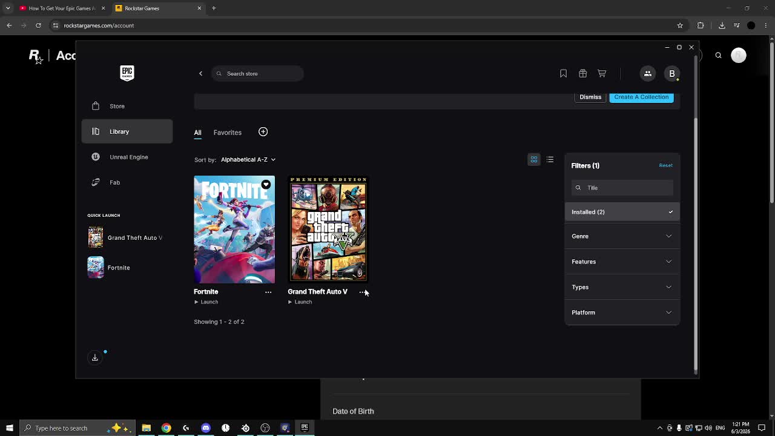This screenshot has height=436, width=775.
Task: Quick launch Fortnite from sidebar
Action: (x=110, y=268)
